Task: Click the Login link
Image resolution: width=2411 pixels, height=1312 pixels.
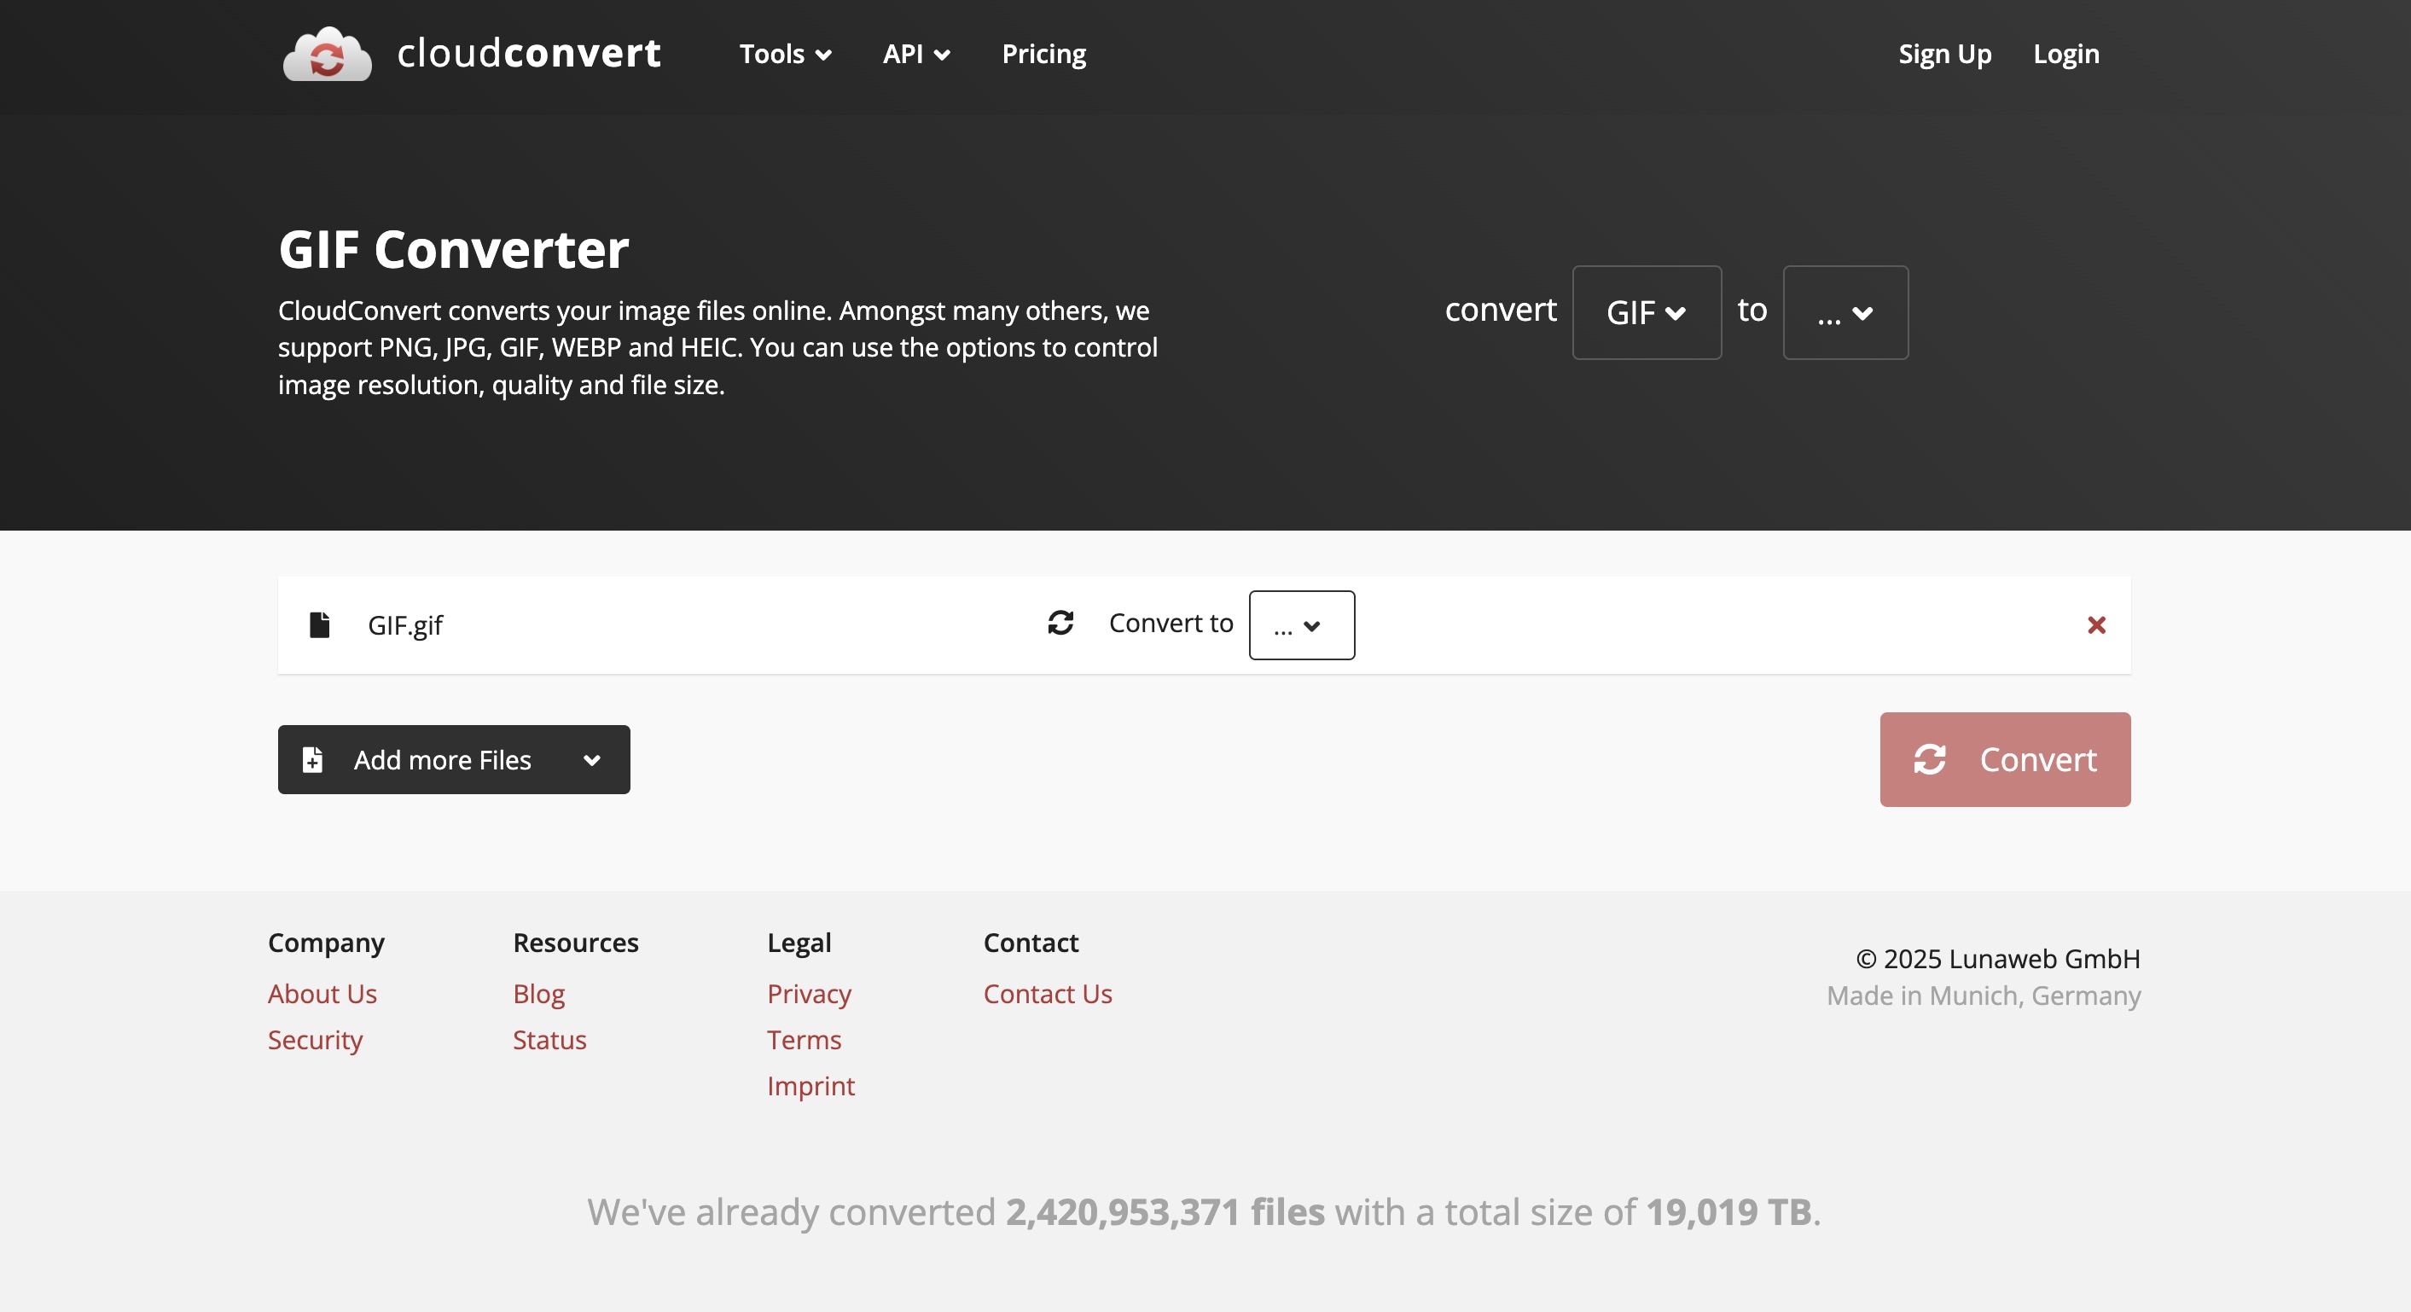Action: [2065, 55]
